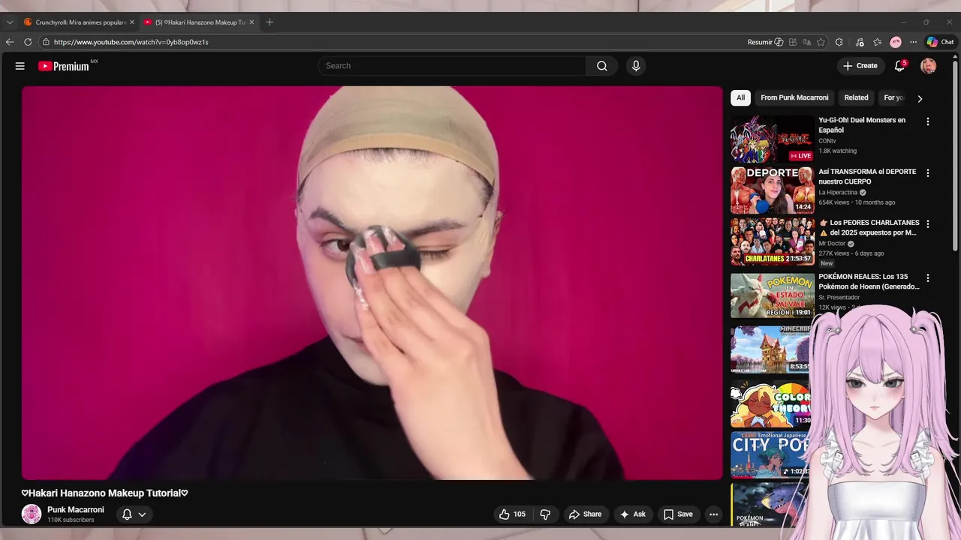Click the browser address bar URL
The image size is (961, 540).
[131, 42]
